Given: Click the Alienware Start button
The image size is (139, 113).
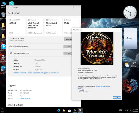Looking at the screenshot, I should [x=3, y=111].
